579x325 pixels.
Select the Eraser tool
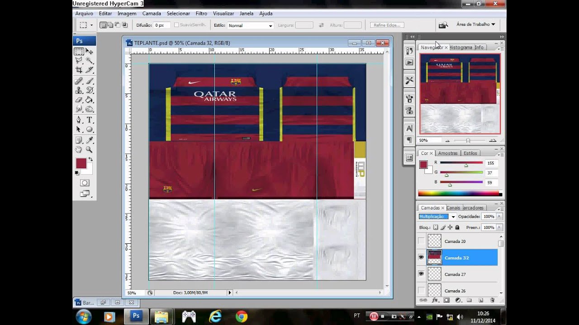pyautogui.click(x=79, y=99)
